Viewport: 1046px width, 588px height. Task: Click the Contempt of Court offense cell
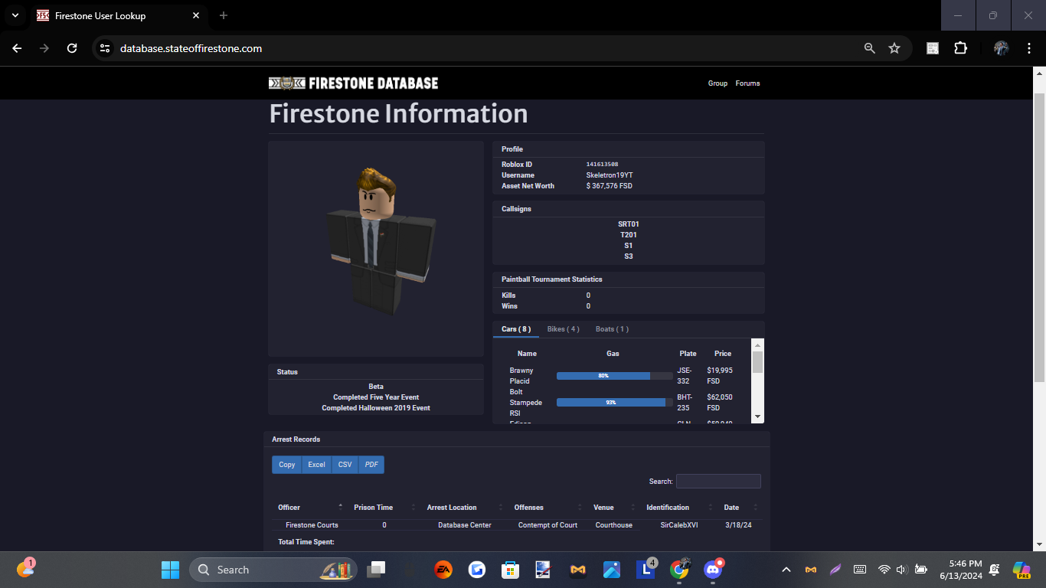(x=548, y=525)
